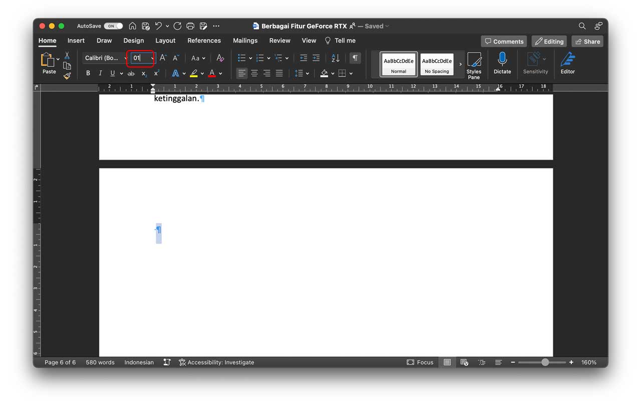Viewport: 641px width, 403px height.
Task: Click the Cut scissors icon
Action: click(67, 56)
